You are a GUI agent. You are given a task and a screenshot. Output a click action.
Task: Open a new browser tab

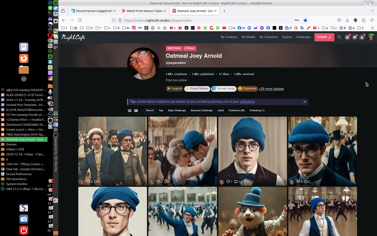click(224, 11)
